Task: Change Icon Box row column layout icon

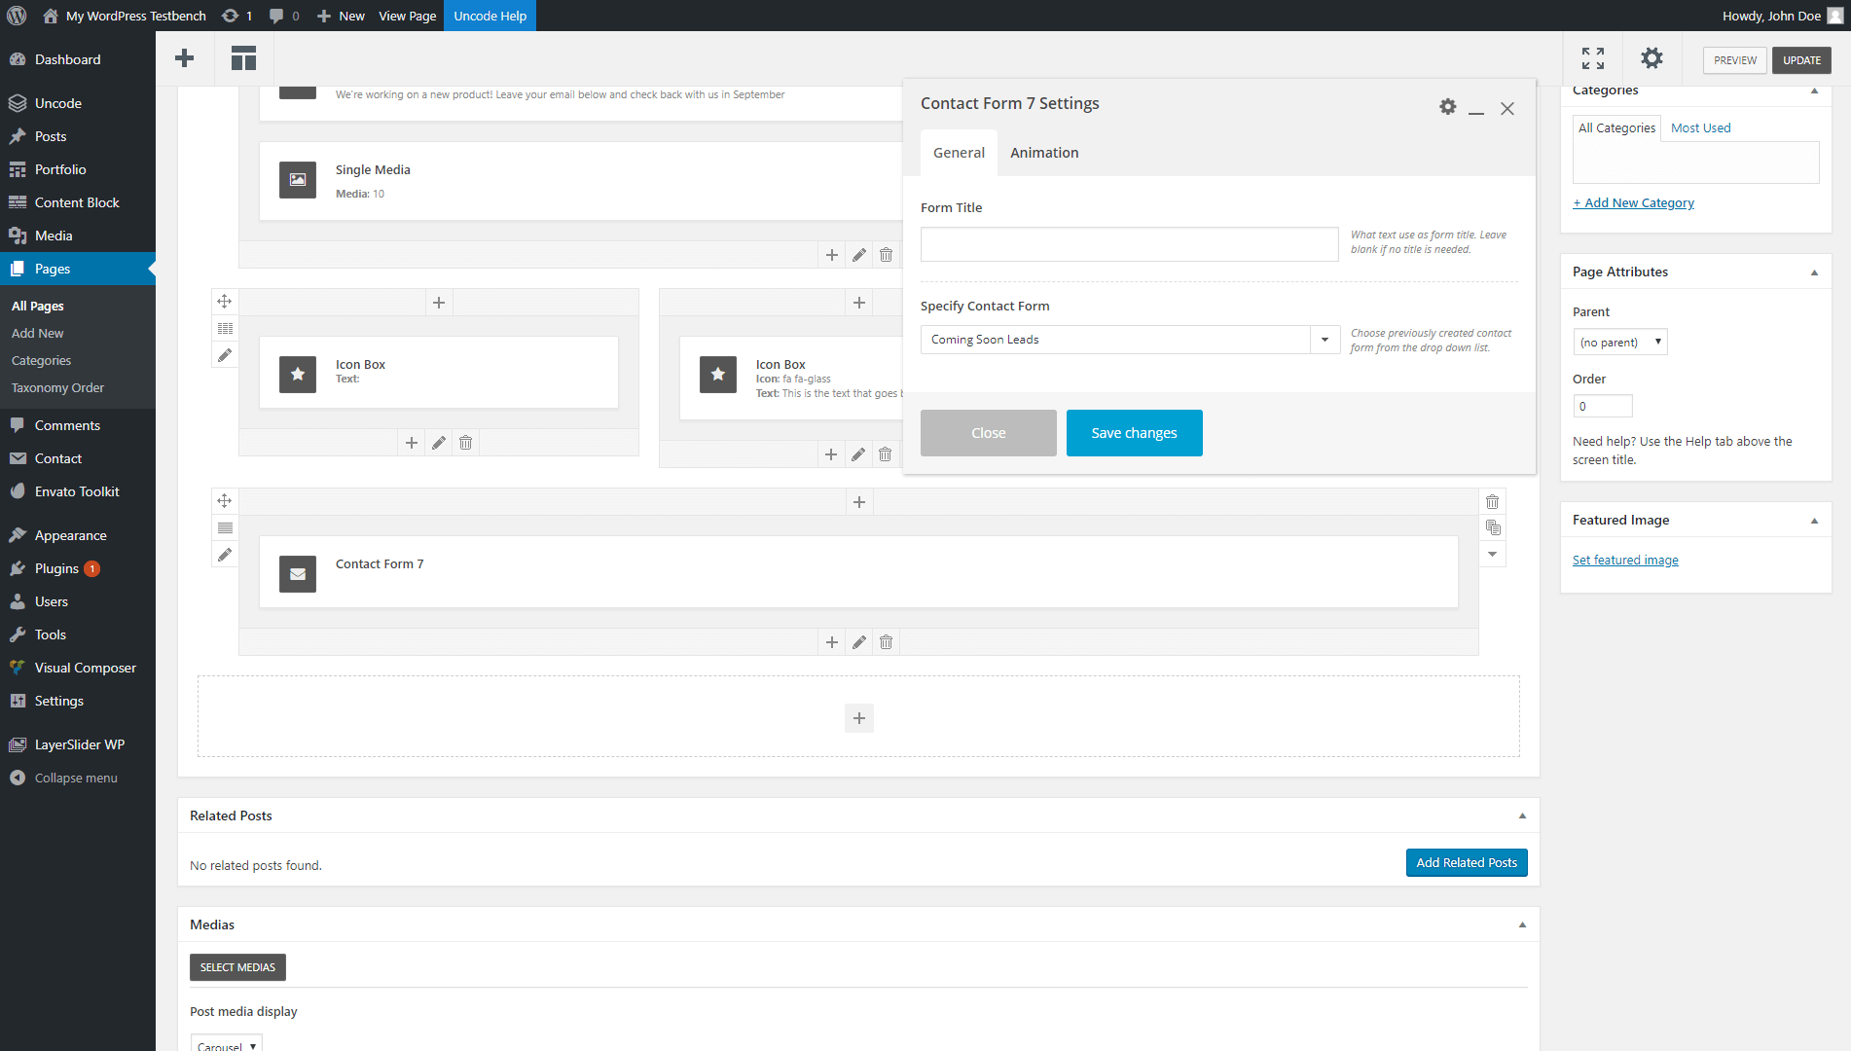Action: [225, 329]
